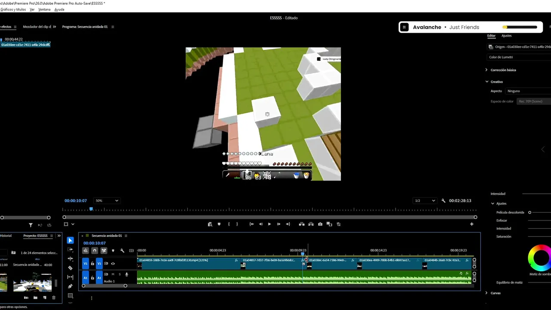
Task: Click the Película descolorida slider handle
Action: click(530, 212)
